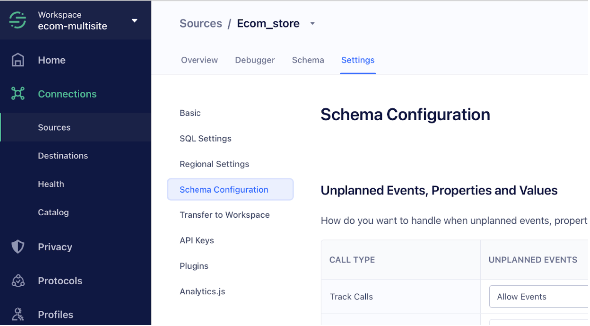The width and height of the screenshot is (590, 326).
Task: Go to Destinations in the sidebar
Action: tap(63, 155)
